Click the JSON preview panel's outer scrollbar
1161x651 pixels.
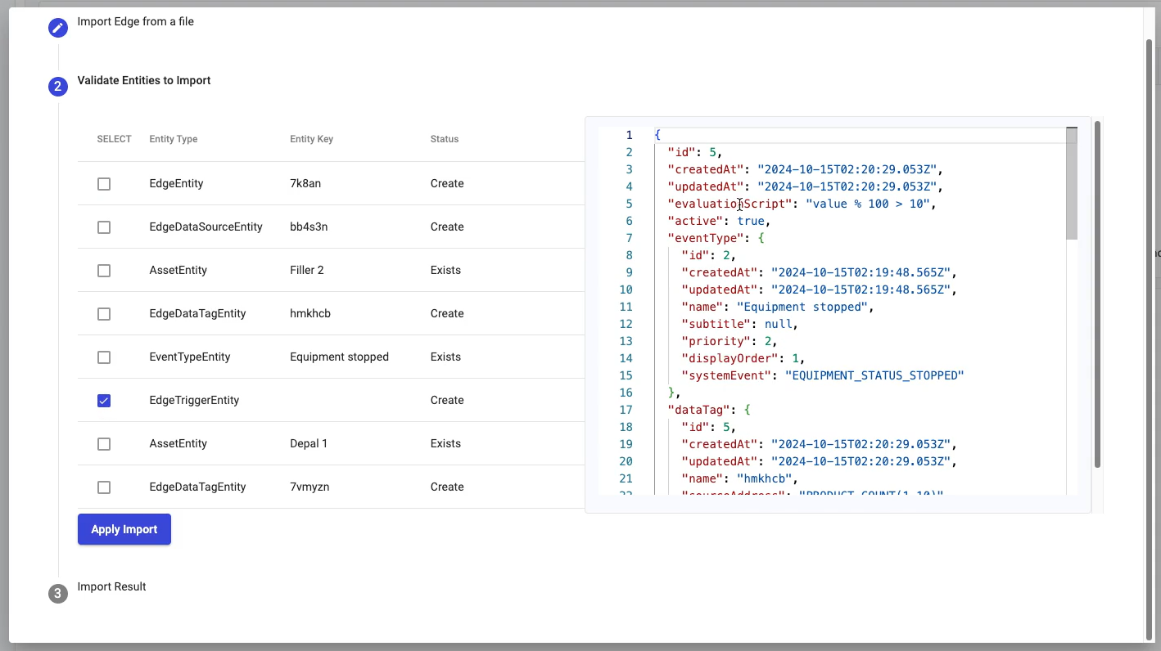point(1097,294)
